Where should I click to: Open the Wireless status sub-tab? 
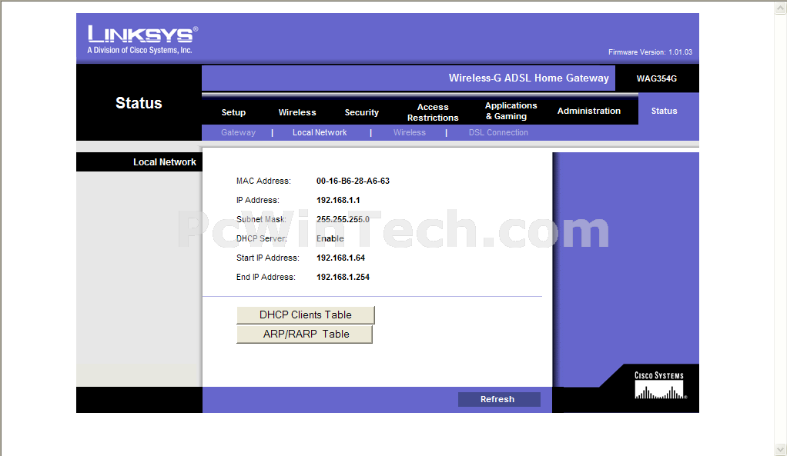[409, 132]
